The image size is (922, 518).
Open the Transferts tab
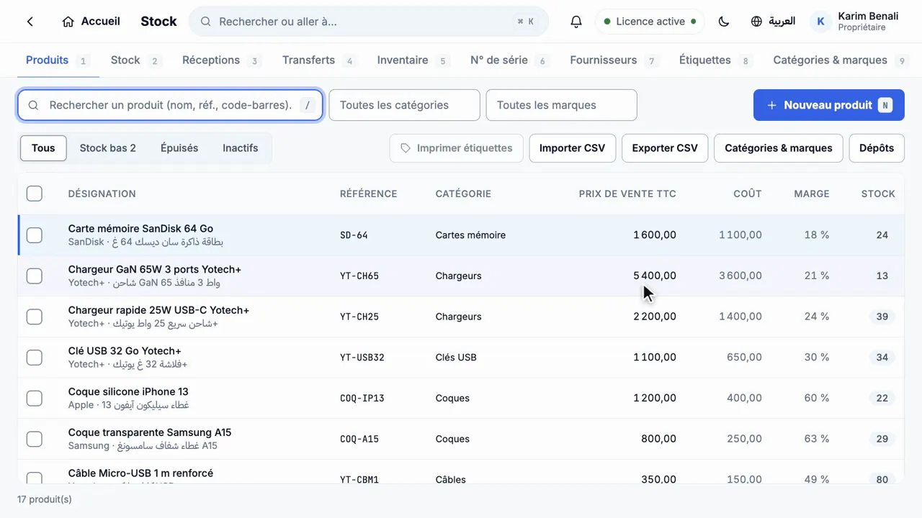318,60
